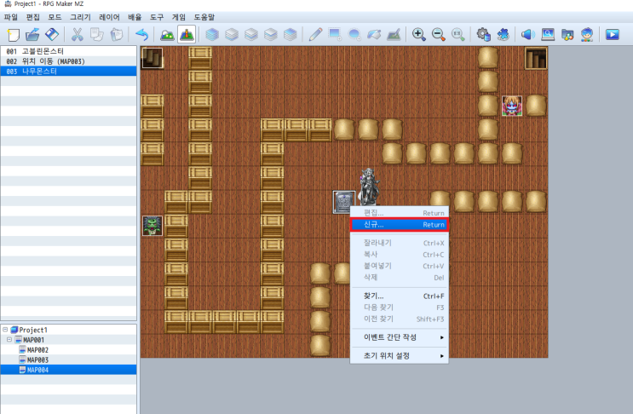
Task: Open the Character Generator icon
Action: [587, 35]
